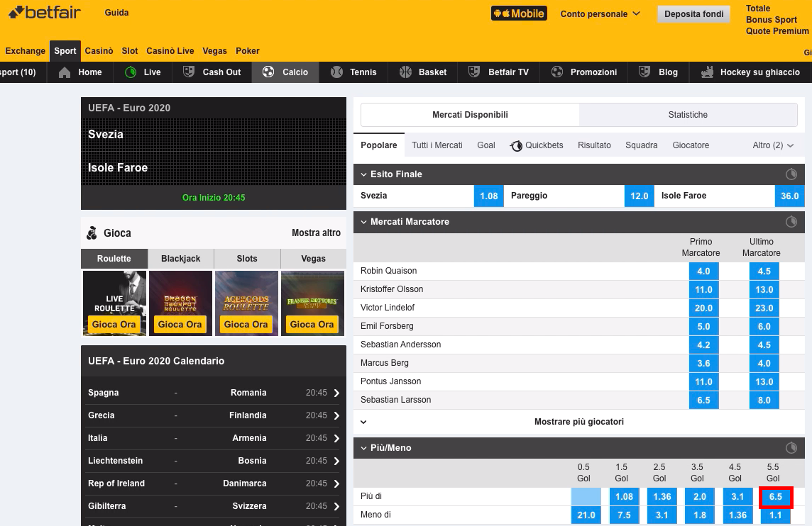This screenshot has width=812, height=526.
Task: Select Robin Quaison Primo Marcatore 4.0
Action: [x=704, y=271]
